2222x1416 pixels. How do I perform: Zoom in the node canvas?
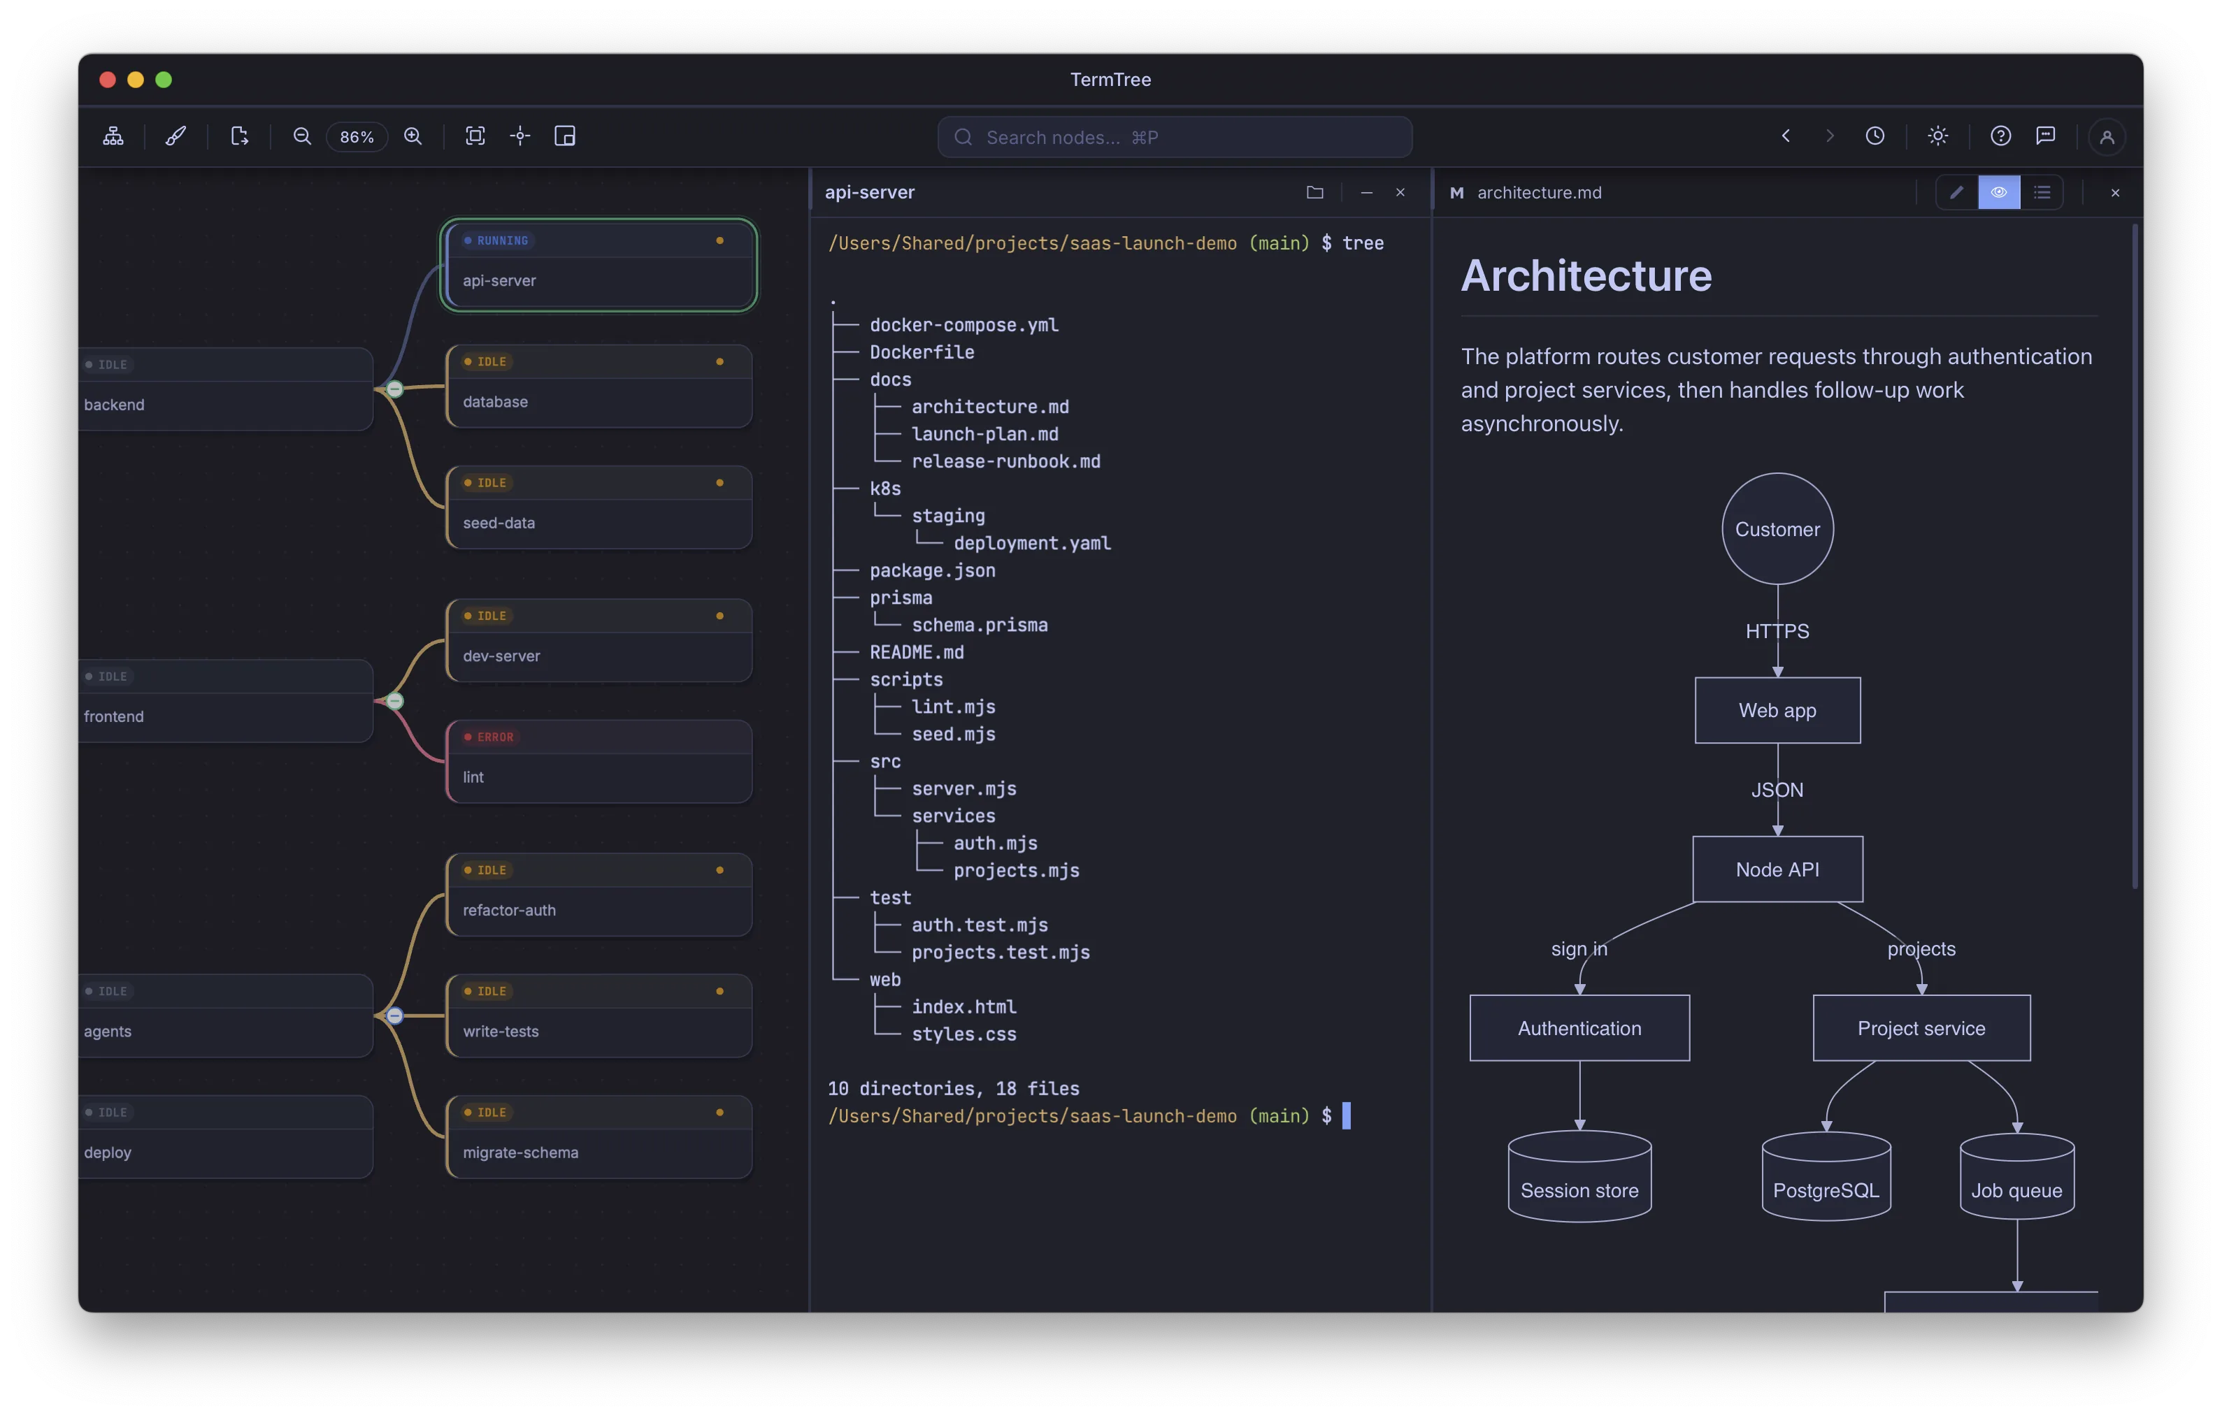(413, 136)
